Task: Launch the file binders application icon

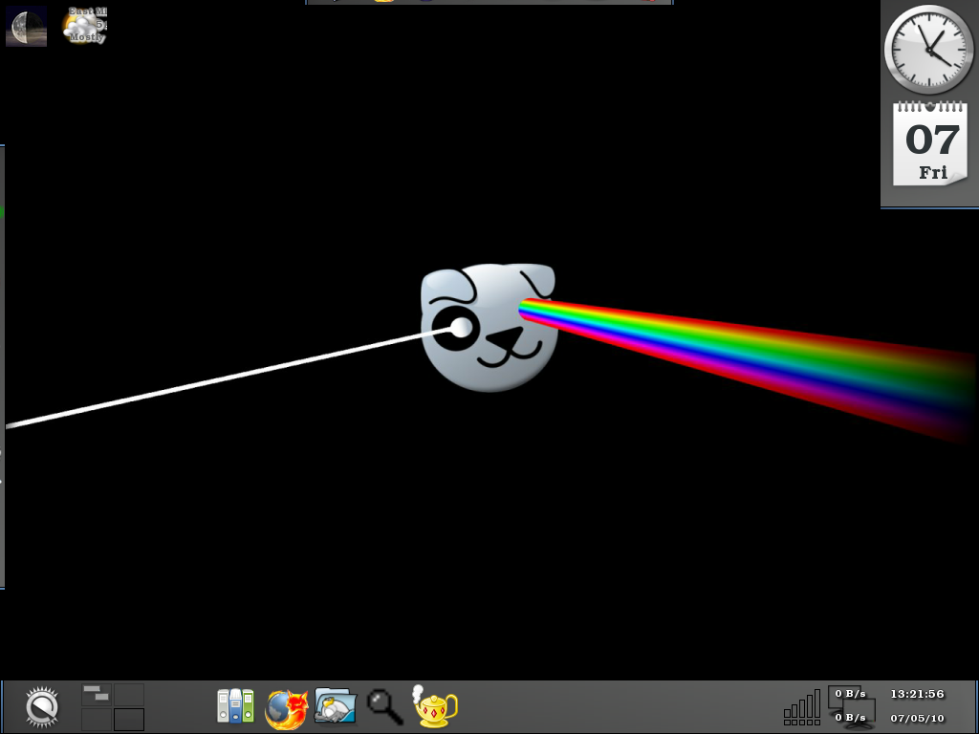Action: click(235, 706)
